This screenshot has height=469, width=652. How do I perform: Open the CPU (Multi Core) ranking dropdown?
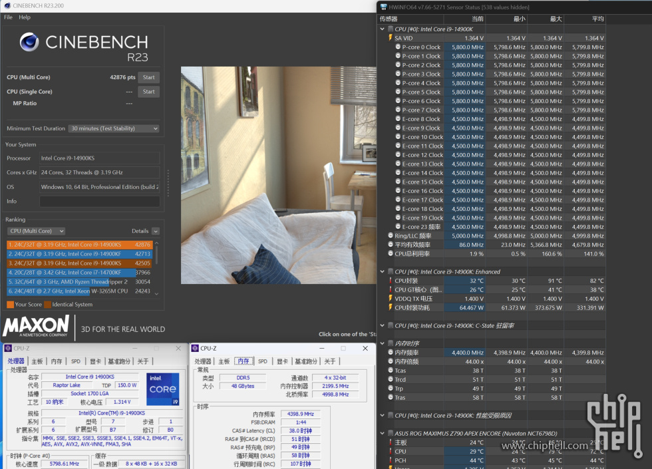(37, 232)
